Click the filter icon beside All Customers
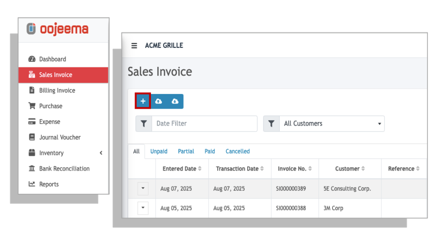The height and width of the screenshot is (244, 444). [271, 124]
